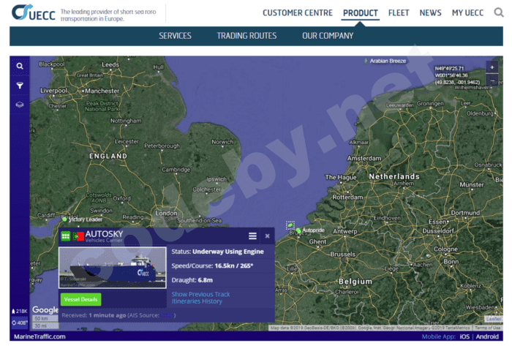Click Show Previous Track link
512x346 pixels.
(200, 294)
